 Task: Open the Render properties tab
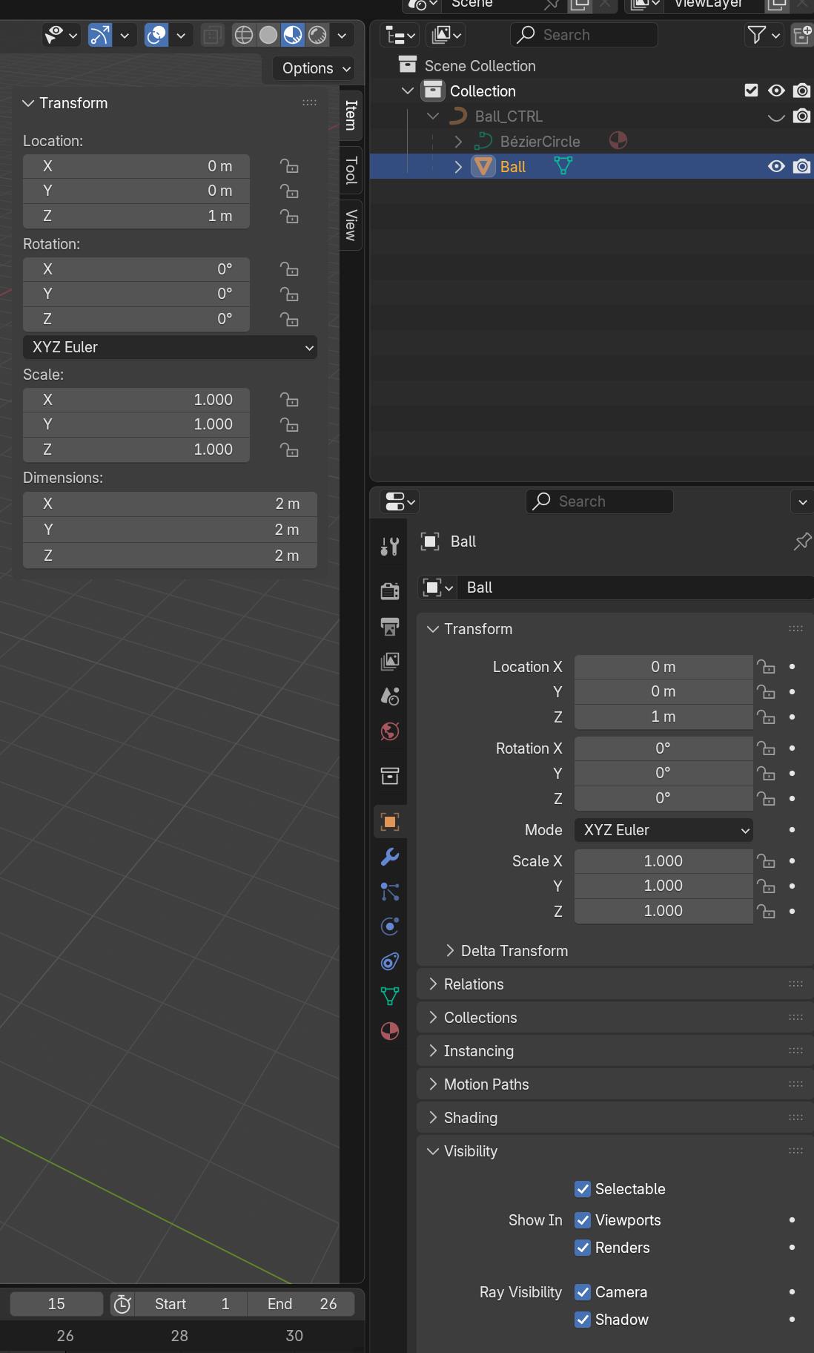[x=390, y=590]
